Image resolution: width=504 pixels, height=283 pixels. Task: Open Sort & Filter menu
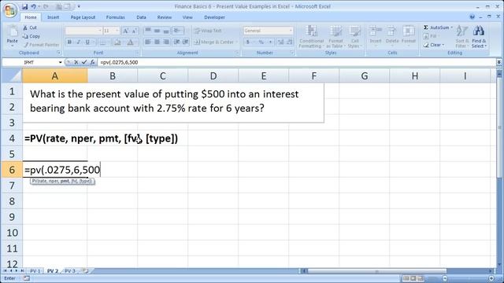coord(462,37)
